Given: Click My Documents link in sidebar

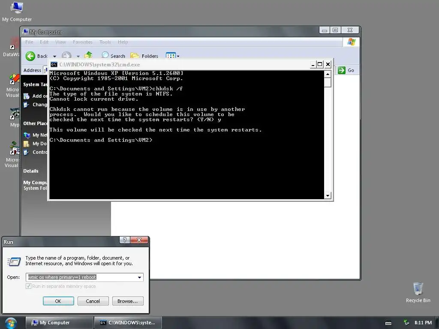Looking at the screenshot, I should [x=39, y=144].
